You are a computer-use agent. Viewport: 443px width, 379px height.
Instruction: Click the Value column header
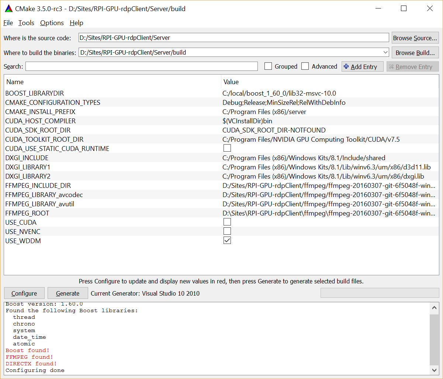[x=330, y=82]
